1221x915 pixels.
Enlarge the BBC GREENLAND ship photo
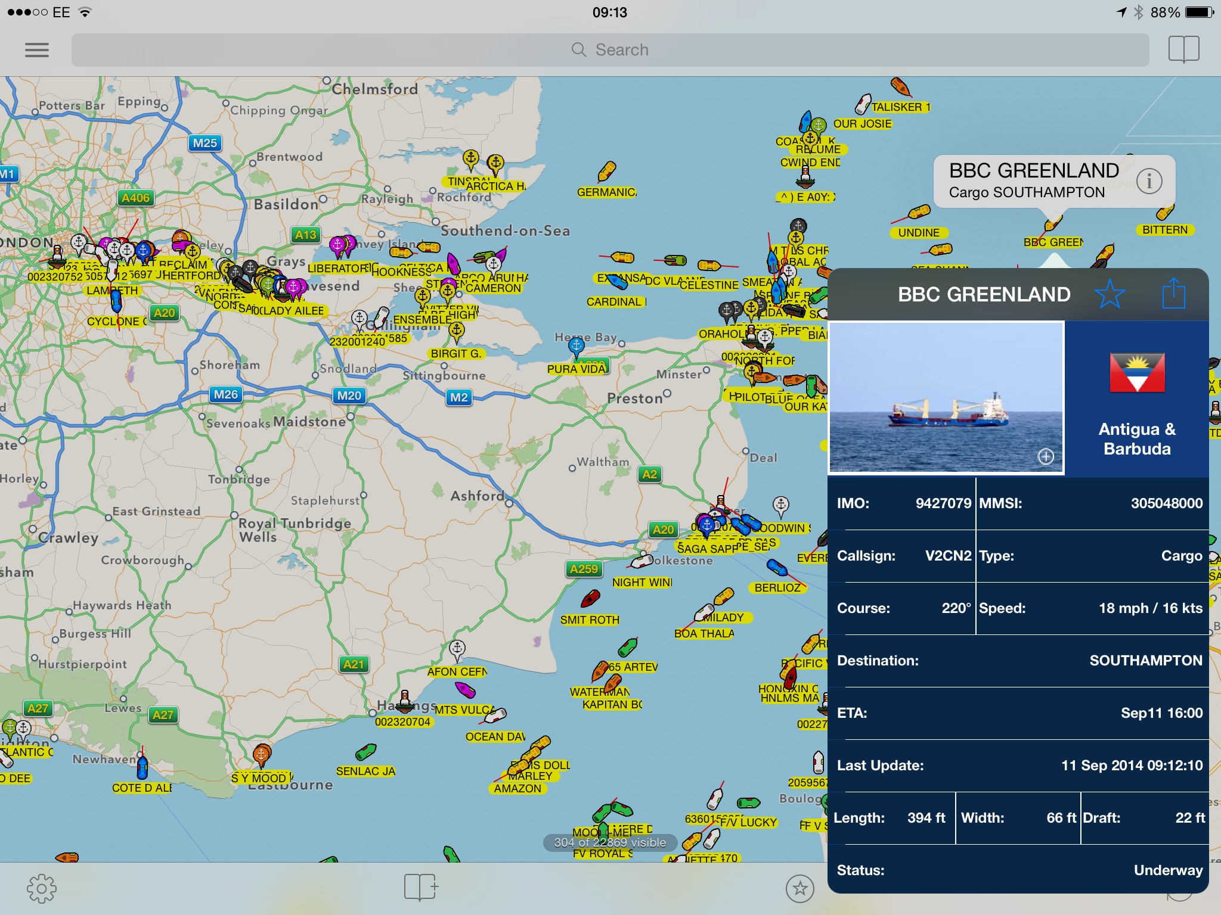click(x=946, y=398)
